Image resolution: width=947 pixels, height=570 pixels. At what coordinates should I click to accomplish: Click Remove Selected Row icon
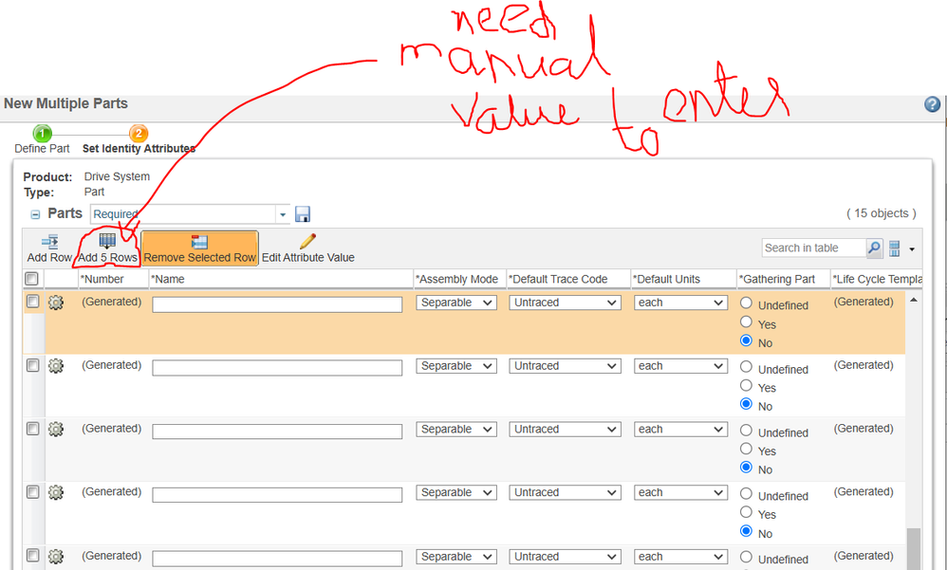pyautogui.click(x=199, y=242)
